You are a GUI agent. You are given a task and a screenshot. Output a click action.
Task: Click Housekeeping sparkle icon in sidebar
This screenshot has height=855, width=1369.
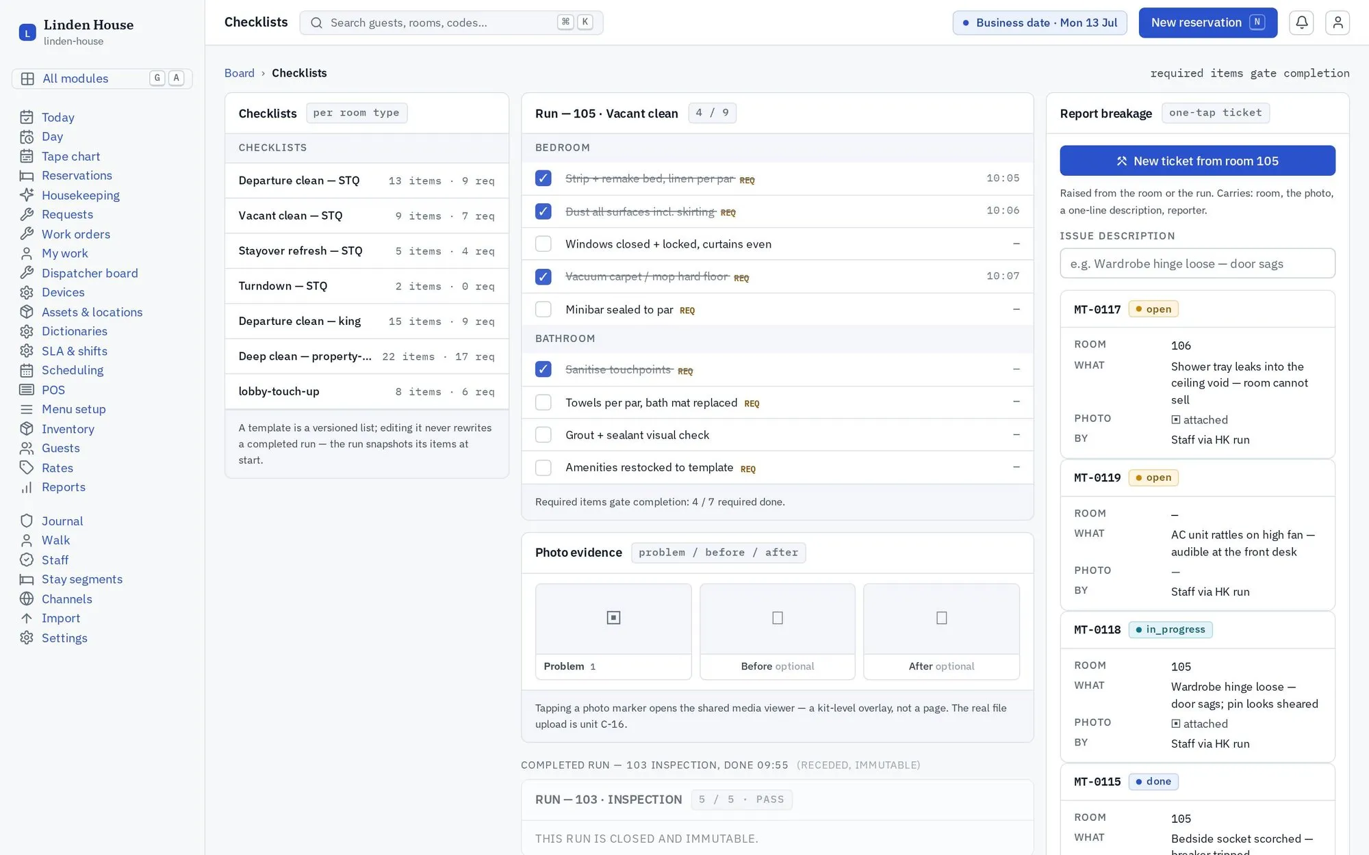point(27,195)
